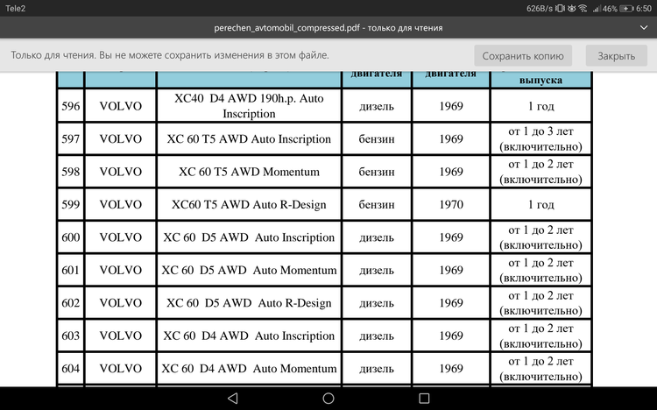
Task: Select 1969 cell in row 601
Action: [x=451, y=270]
